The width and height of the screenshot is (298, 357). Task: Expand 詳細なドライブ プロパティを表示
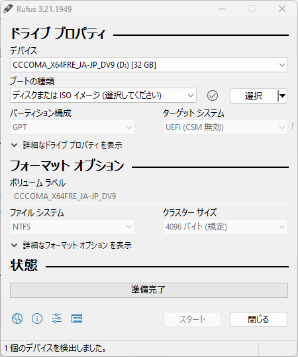point(66,145)
